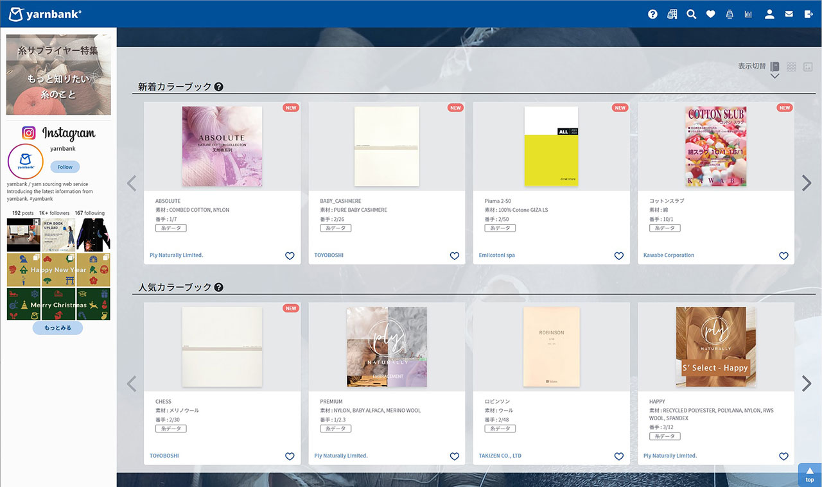Open Kawabe Corporation supplier link
Screen dimensions: 822x487
click(x=669, y=255)
